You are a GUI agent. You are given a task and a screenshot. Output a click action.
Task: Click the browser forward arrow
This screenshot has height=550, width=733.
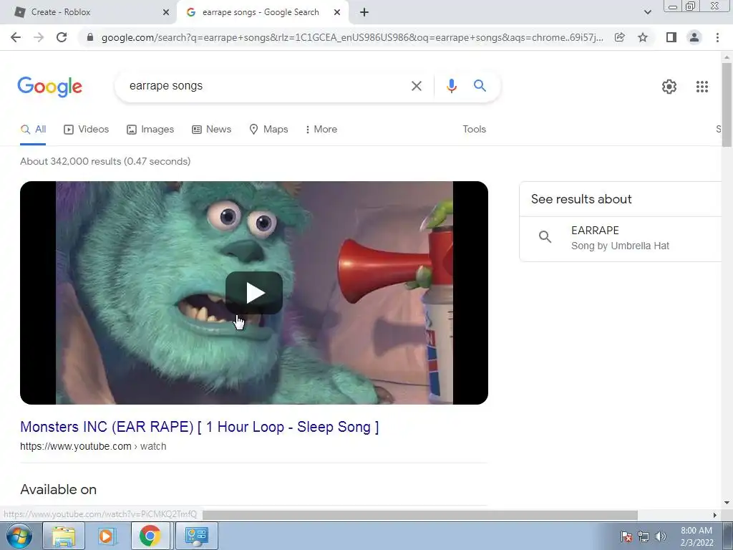point(39,37)
